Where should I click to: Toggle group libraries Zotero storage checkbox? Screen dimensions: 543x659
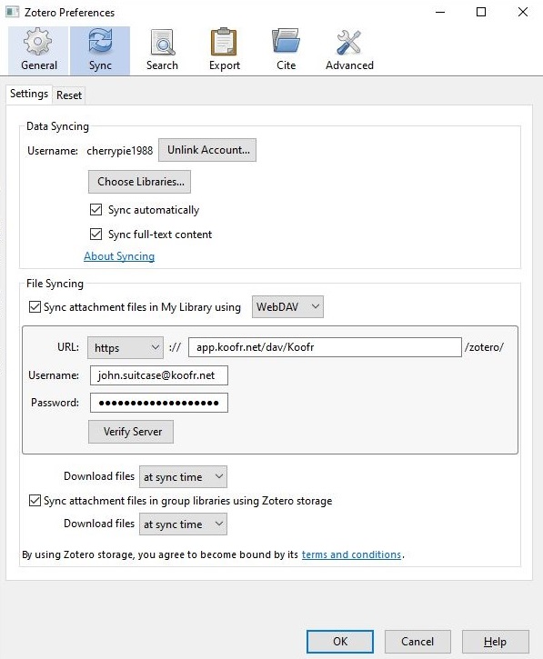(x=35, y=501)
